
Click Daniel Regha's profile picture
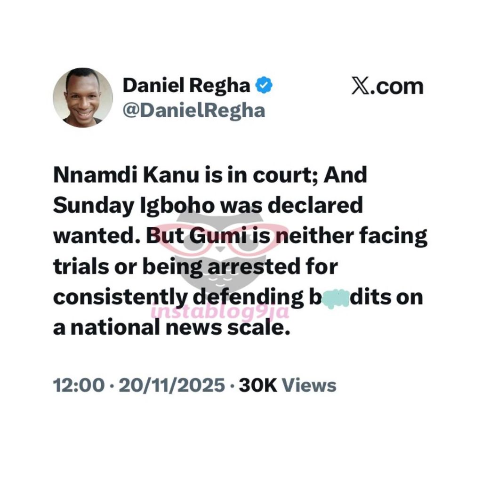pos(83,97)
